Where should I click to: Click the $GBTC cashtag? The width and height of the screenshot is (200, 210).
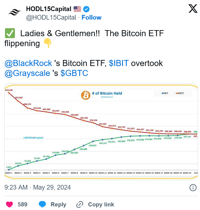pos(74,73)
